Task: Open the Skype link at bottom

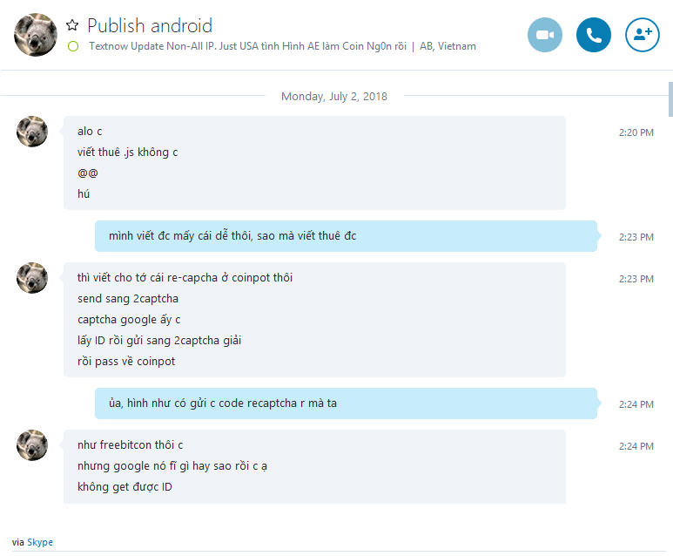Action: tap(40, 542)
